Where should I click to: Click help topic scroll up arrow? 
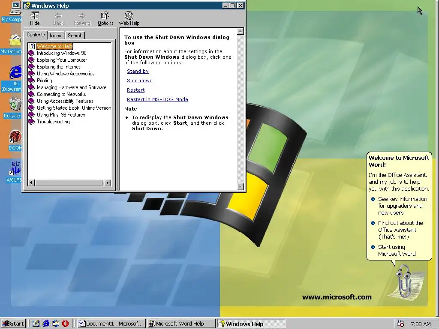coord(241,31)
